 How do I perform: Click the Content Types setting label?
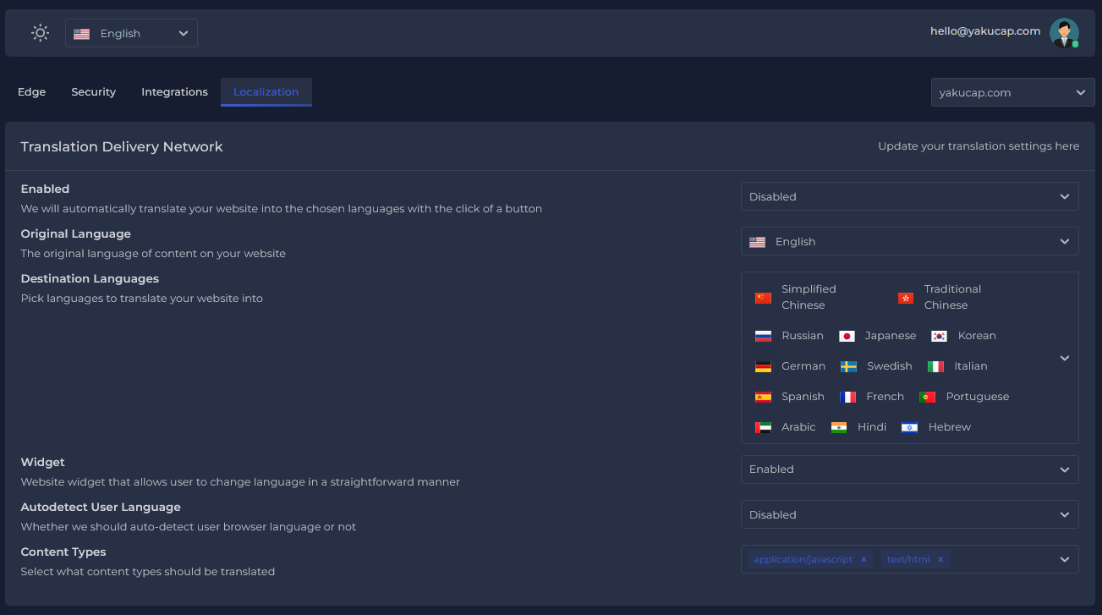tap(63, 552)
